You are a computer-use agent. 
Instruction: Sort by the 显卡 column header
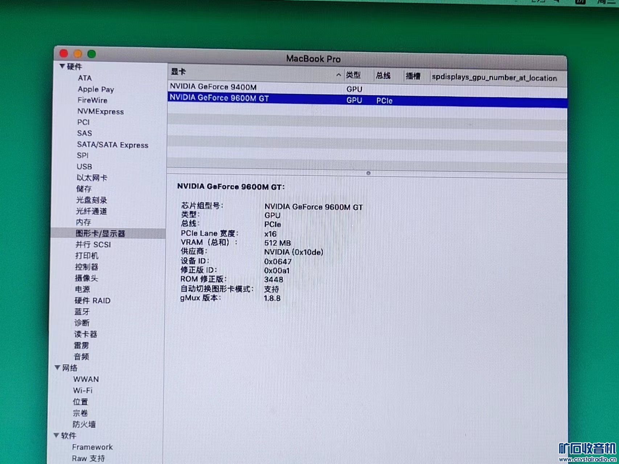tap(255, 73)
